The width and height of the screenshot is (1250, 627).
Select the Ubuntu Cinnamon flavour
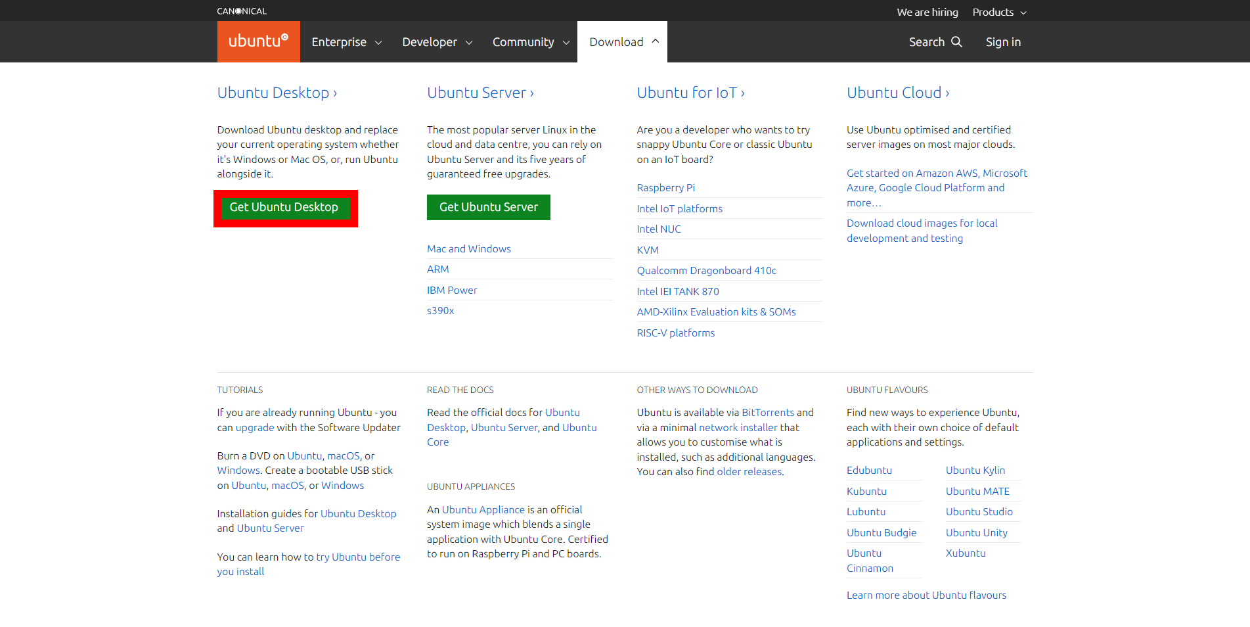(870, 561)
